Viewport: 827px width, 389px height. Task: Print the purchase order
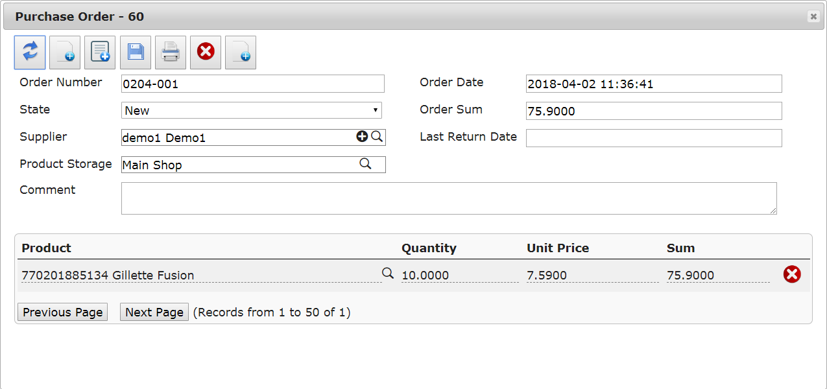pos(170,53)
